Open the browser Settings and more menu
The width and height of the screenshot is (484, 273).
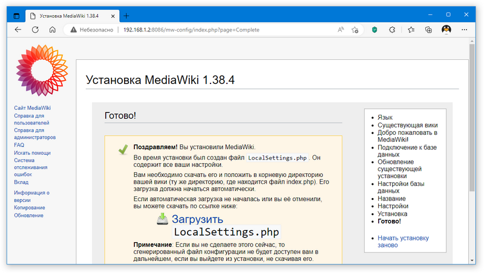click(x=464, y=30)
